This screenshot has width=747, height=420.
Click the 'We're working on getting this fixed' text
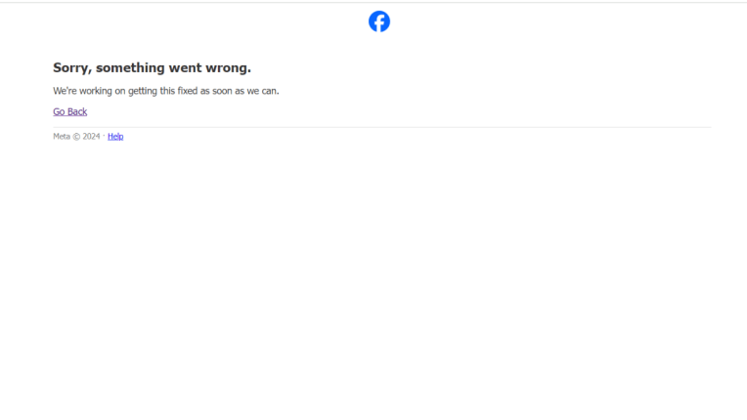click(x=125, y=91)
